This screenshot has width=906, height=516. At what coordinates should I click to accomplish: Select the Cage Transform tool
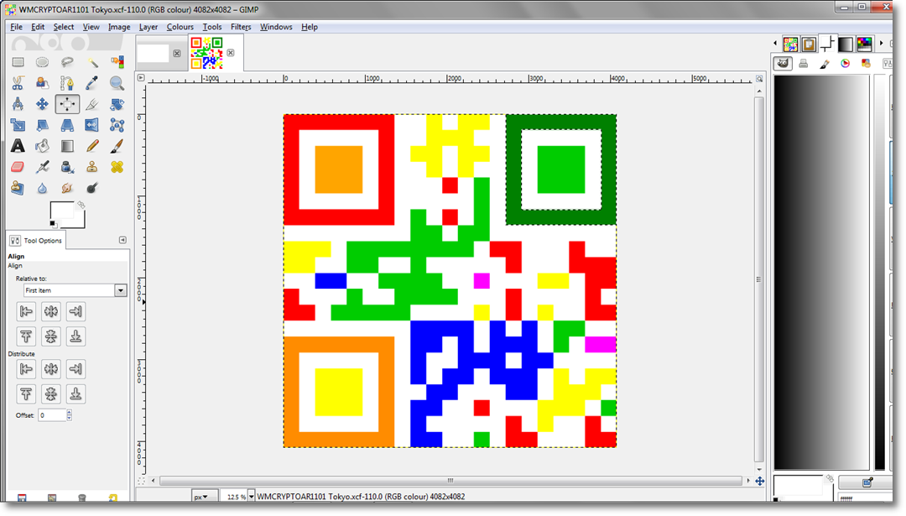pyautogui.click(x=117, y=125)
